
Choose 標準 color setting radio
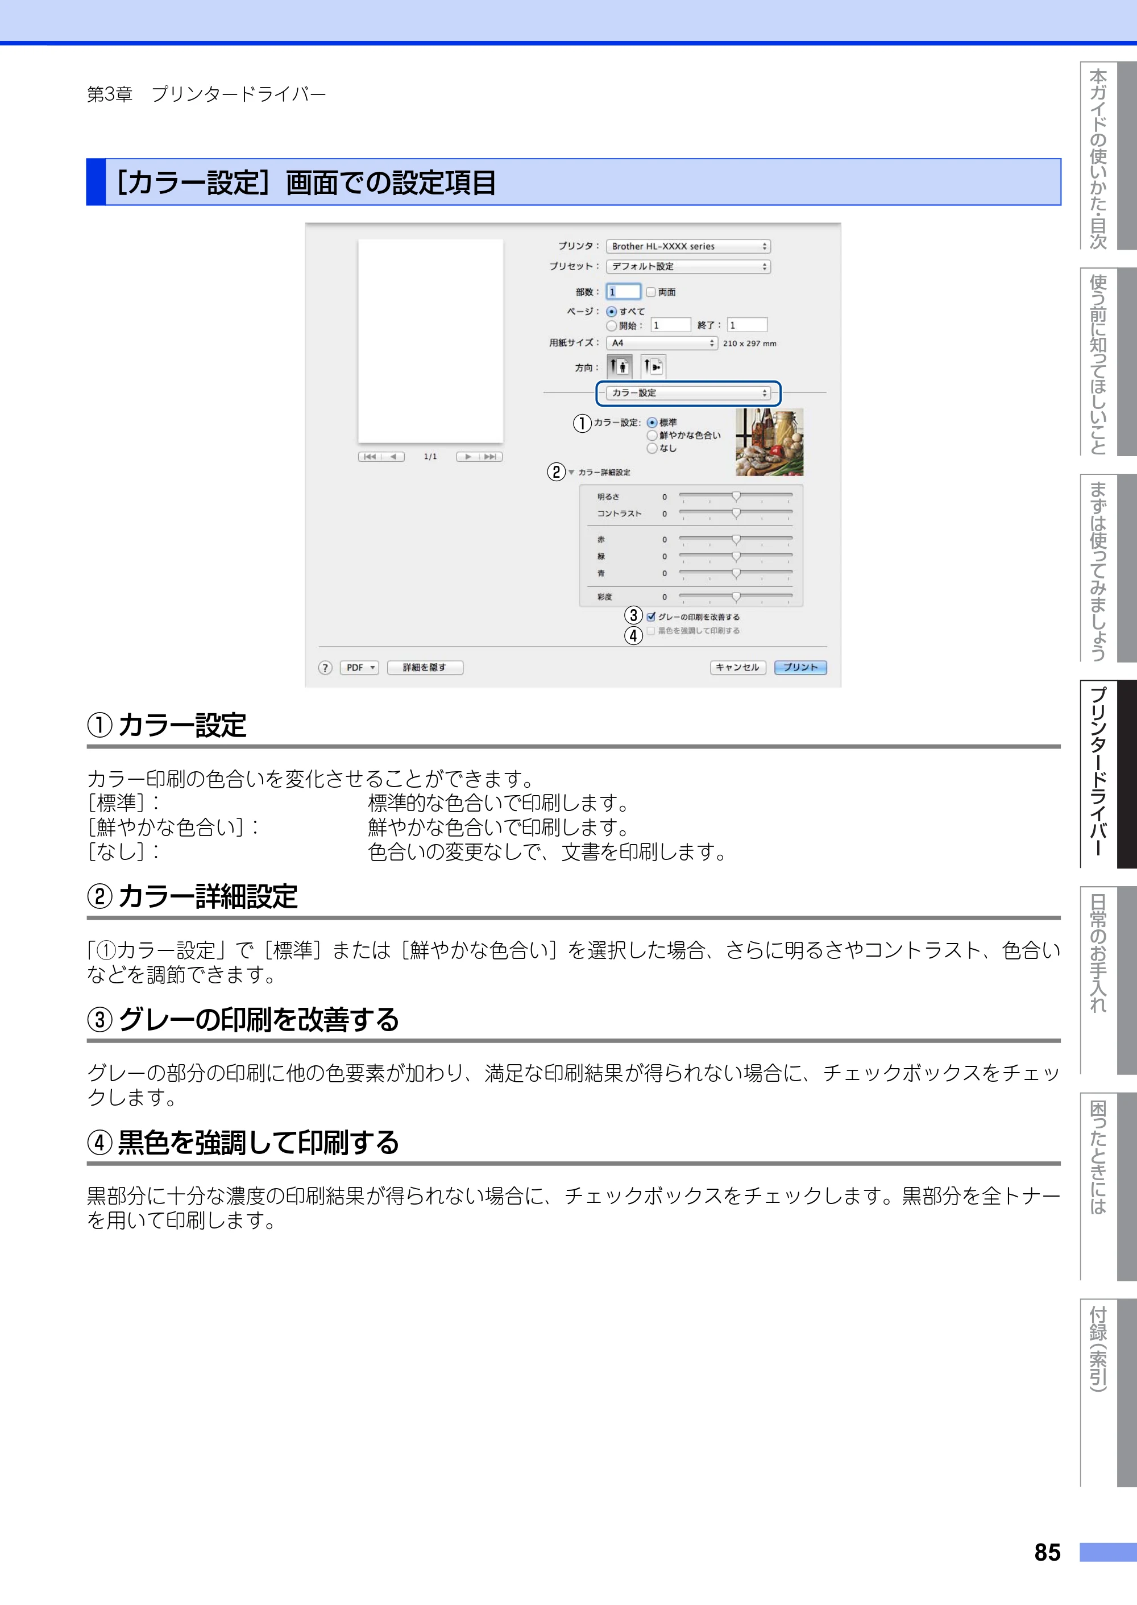point(652,422)
